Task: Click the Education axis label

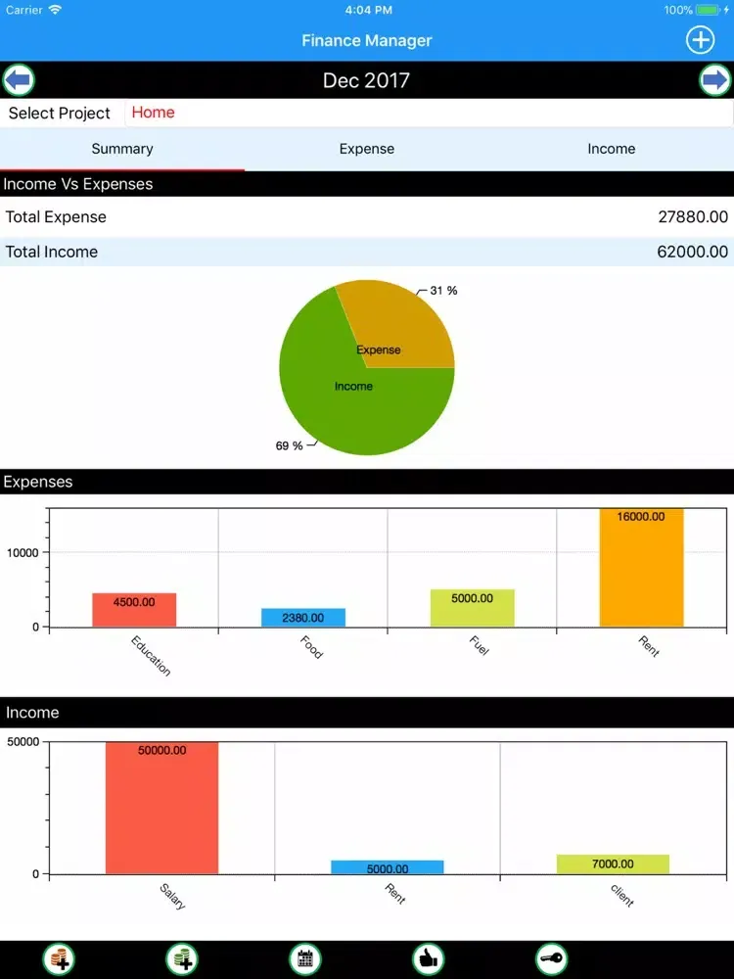Action: point(151,656)
